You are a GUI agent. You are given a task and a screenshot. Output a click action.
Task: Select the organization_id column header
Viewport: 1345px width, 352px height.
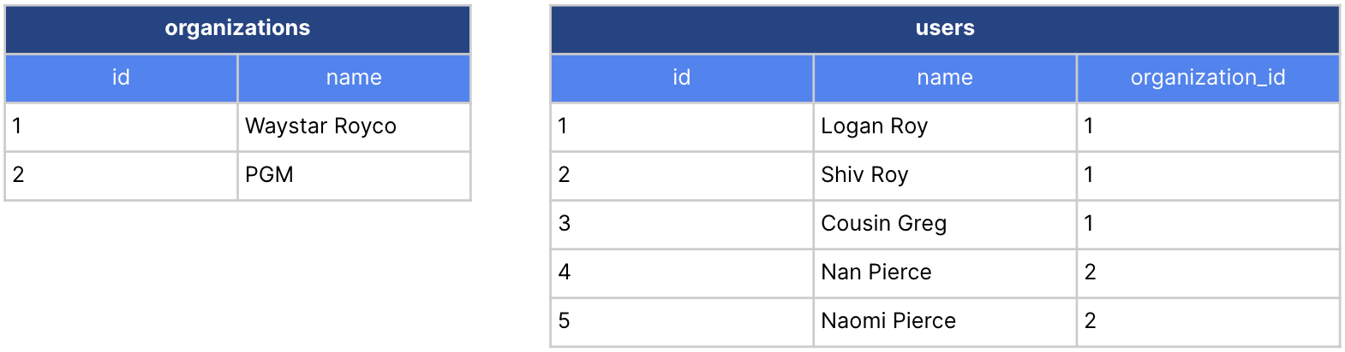coord(1208,78)
